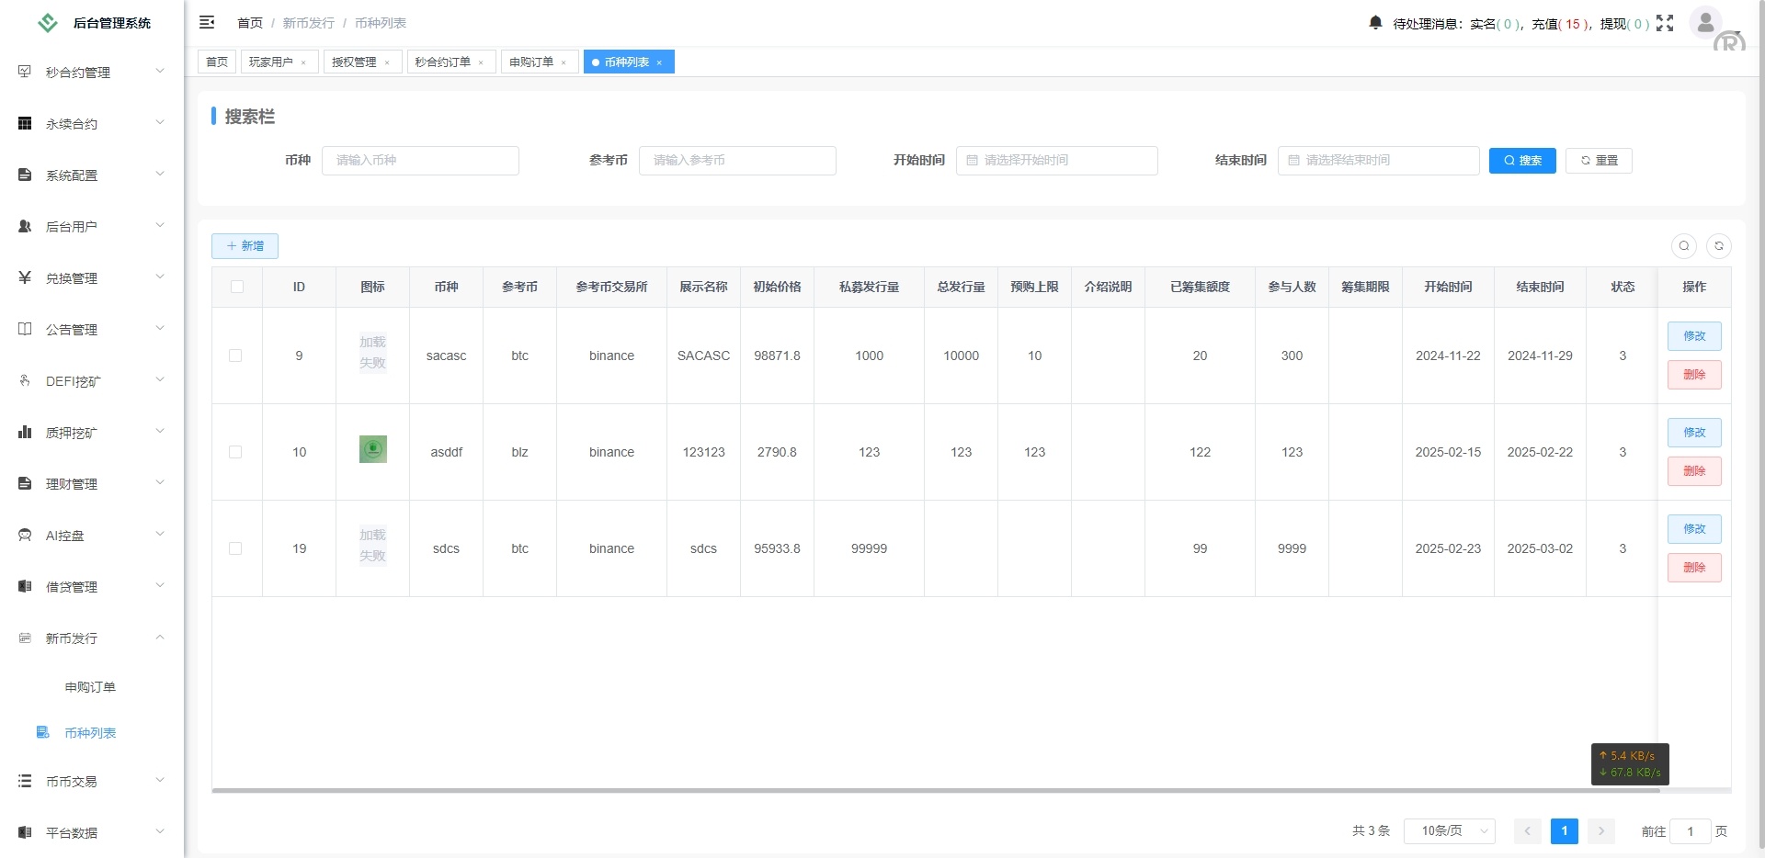Collapse the sidebar with the hamburger icon

pos(207,22)
